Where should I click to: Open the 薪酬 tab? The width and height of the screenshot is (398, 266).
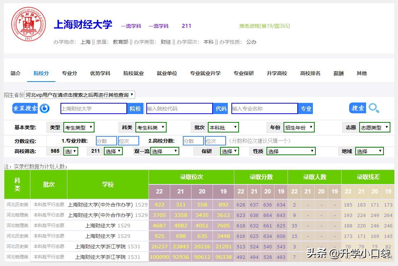[x=338, y=73]
